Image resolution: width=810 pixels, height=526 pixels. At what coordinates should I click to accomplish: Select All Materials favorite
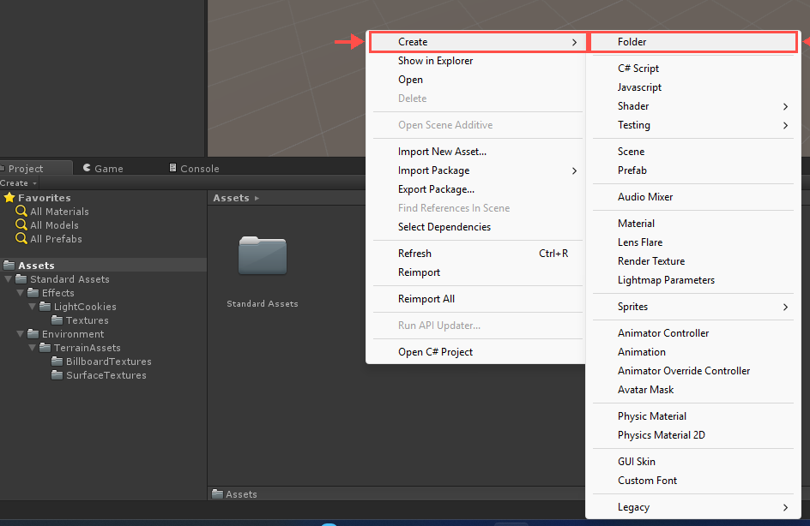tap(59, 212)
